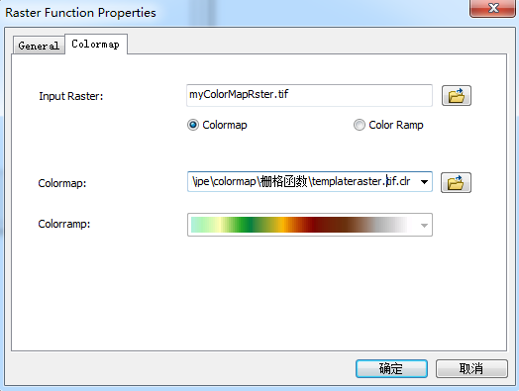519x391 pixels.
Task: Focus the myColorMapRster.tif input field
Action: pyautogui.click(x=309, y=95)
